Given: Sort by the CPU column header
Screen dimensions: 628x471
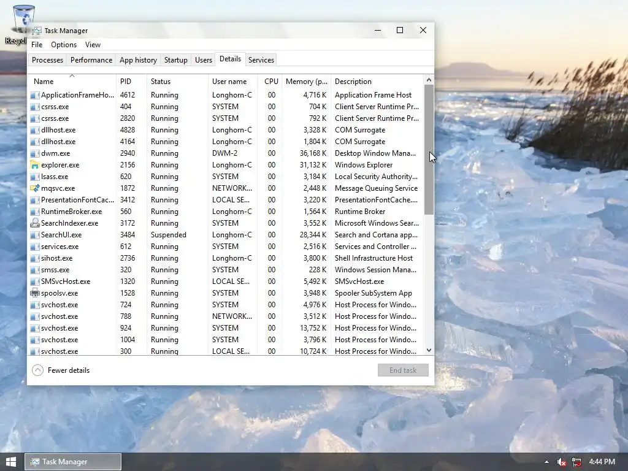Looking at the screenshot, I should coord(270,82).
